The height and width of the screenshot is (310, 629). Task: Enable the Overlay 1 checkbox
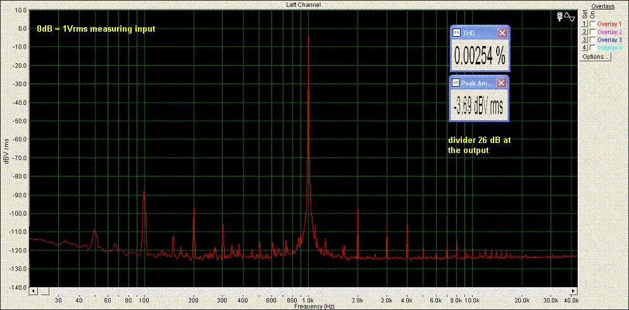(592, 24)
